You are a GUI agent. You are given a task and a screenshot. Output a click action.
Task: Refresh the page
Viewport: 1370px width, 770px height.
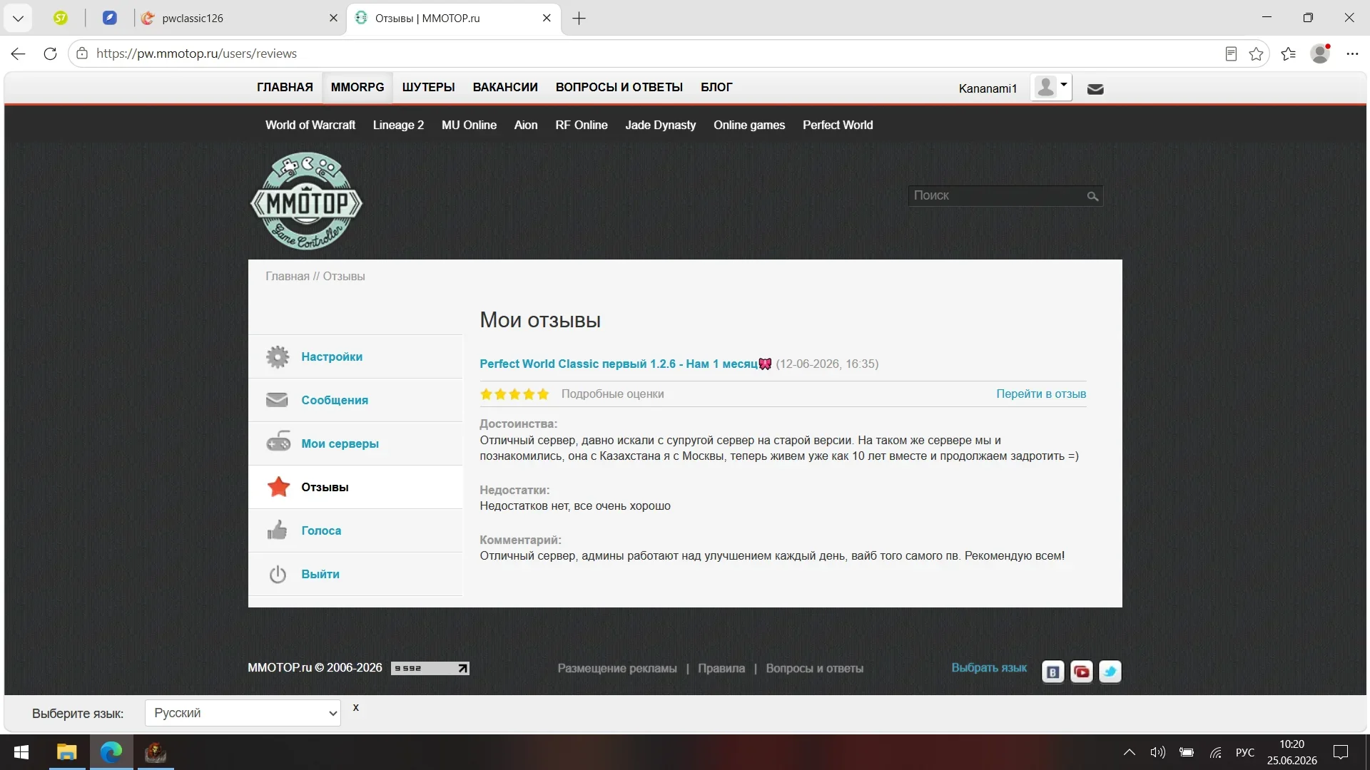click(x=50, y=53)
